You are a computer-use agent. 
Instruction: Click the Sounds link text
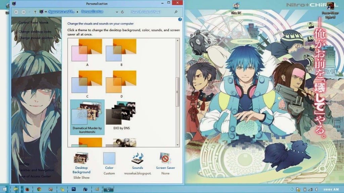point(137,168)
